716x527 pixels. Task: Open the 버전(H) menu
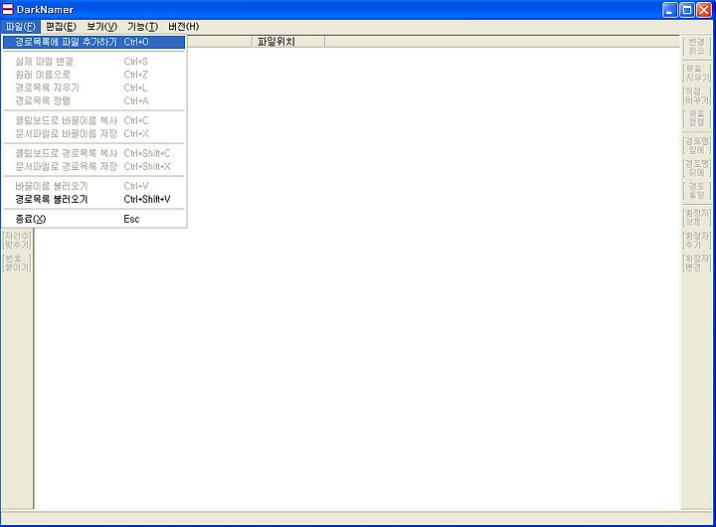click(184, 27)
